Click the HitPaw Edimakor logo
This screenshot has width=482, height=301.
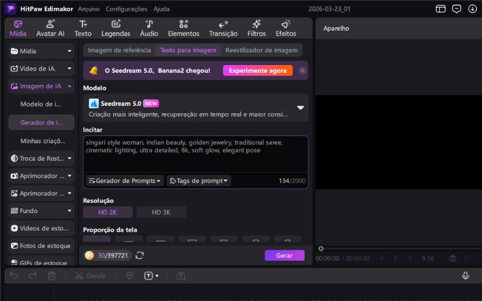click(x=10, y=8)
